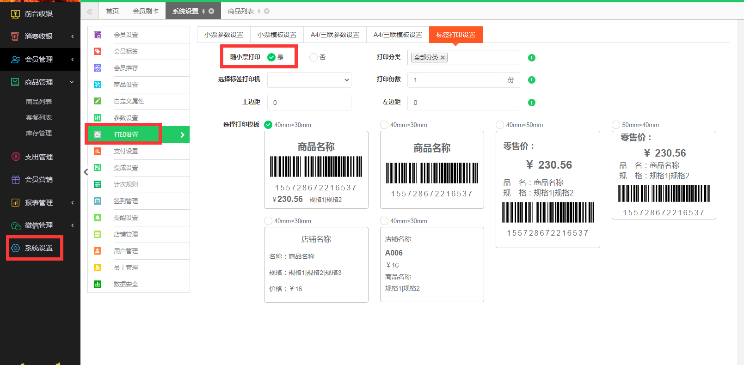The width and height of the screenshot is (744, 365).
Task: Click the 会员营销 gift icon
Action: [15, 180]
